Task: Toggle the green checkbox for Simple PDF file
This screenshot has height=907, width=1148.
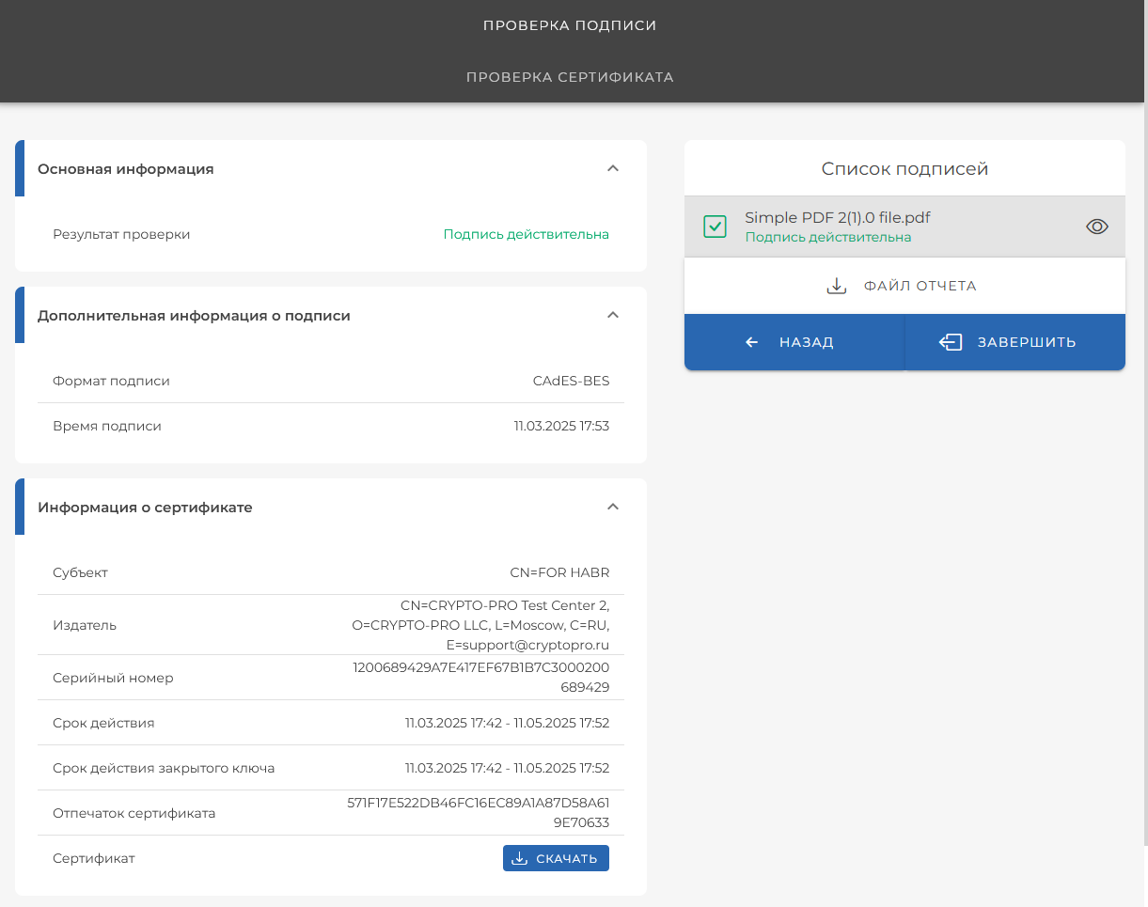Action: click(715, 227)
